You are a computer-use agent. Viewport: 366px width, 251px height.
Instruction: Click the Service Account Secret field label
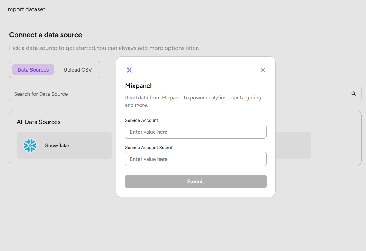(149, 148)
